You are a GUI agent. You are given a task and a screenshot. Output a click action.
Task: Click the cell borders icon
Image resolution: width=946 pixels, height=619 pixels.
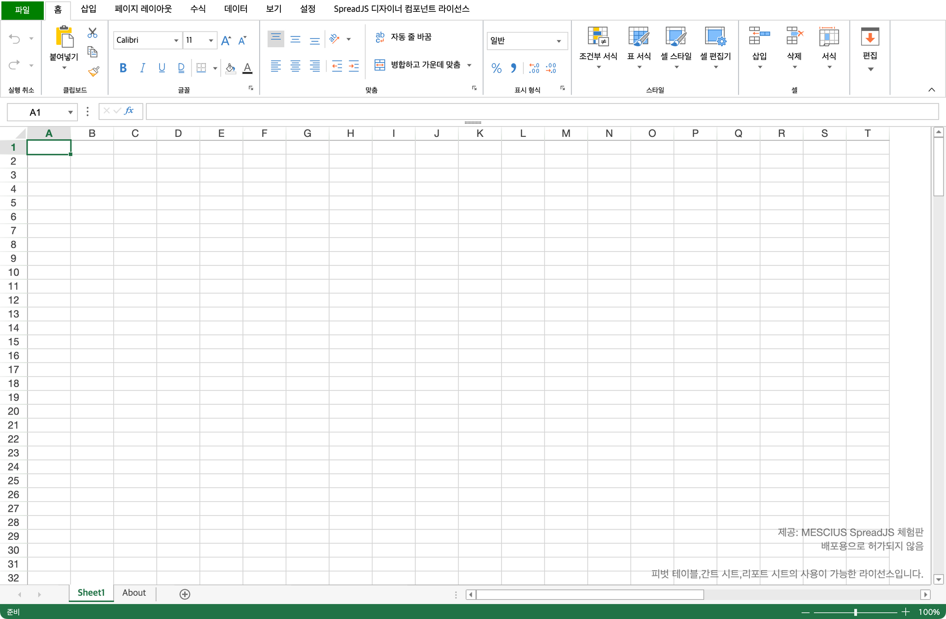click(x=201, y=68)
